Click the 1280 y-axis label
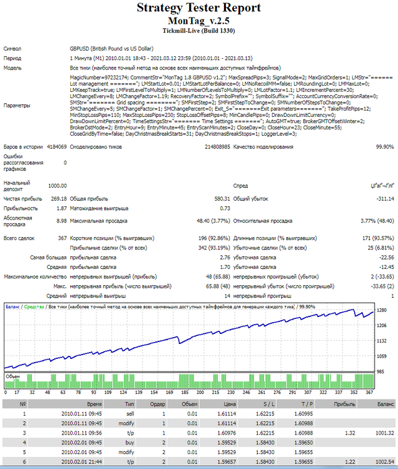Image resolution: width=398 pixels, height=469 pixels. pyautogui.click(x=382, y=310)
